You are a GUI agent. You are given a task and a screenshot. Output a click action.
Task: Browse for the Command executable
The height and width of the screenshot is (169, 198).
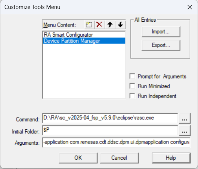click(x=185, y=118)
